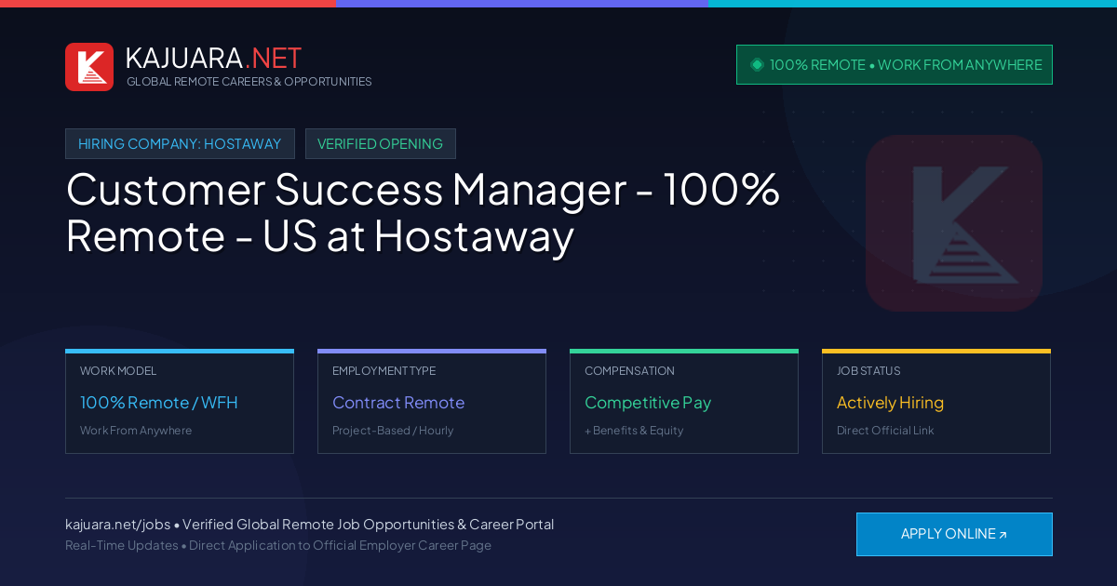This screenshot has height=586, width=1117.
Task: Click 'Project-Based / Hourly' text
Action: (x=393, y=431)
